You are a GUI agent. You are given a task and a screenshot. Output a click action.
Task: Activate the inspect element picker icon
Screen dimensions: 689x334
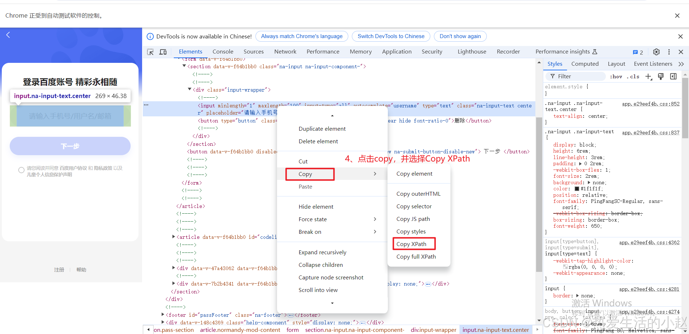(150, 52)
